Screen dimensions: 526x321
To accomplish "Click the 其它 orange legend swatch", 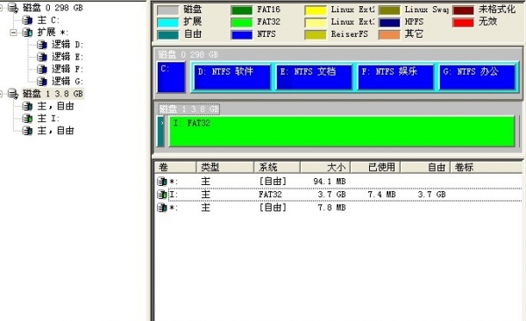I will pyautogui.click(x=389, y=34).
